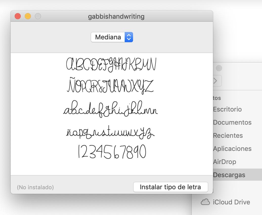Click the iCloud Drive cloud icon
262x215 pixels.
coord(205,202)
